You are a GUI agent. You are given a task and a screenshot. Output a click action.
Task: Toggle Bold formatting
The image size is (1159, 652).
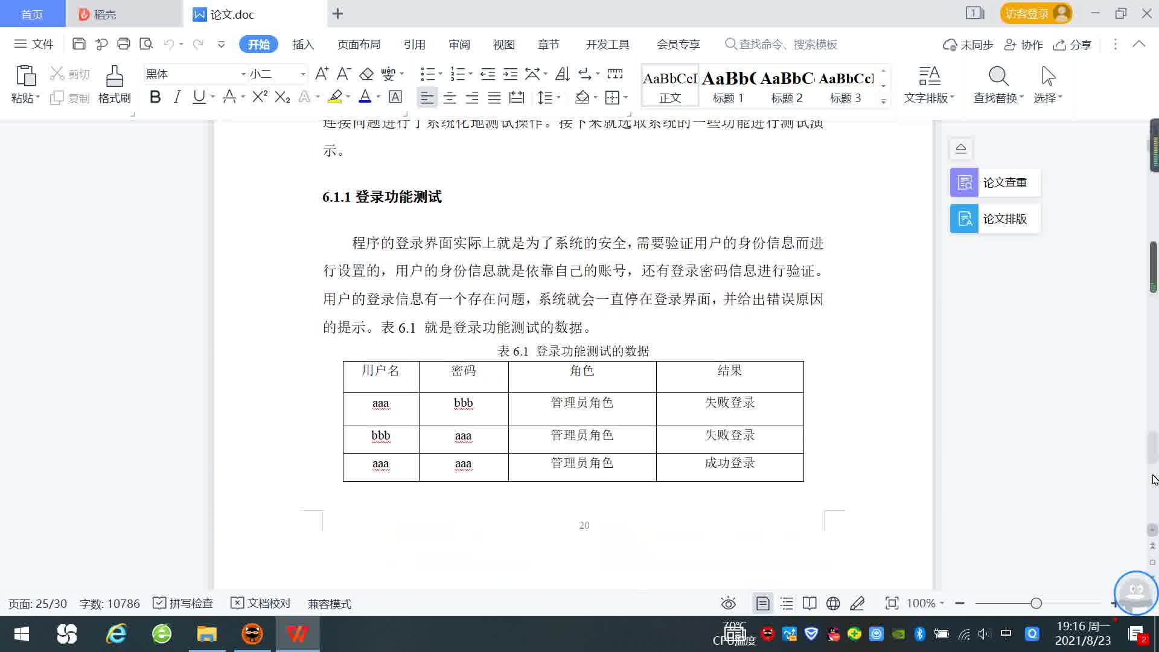[x=155, y=97]
